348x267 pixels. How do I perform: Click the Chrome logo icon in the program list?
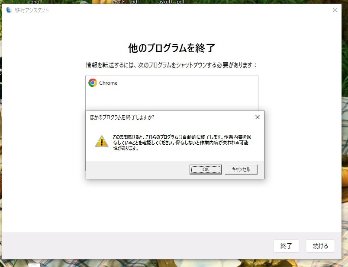click(x=93, y=83)
